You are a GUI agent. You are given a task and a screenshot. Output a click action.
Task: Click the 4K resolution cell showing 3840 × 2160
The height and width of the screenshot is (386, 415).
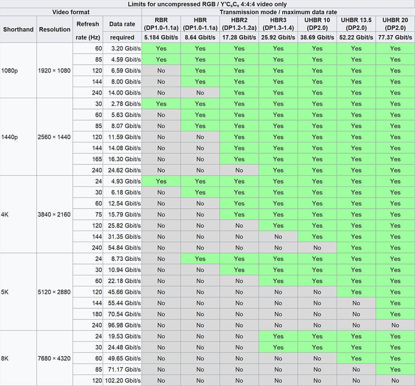(x=54, y=214)
